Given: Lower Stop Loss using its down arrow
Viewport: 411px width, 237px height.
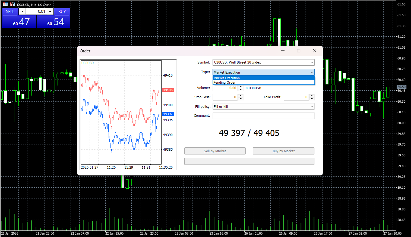Looking at the screenshot, I should tap(241, 99).
